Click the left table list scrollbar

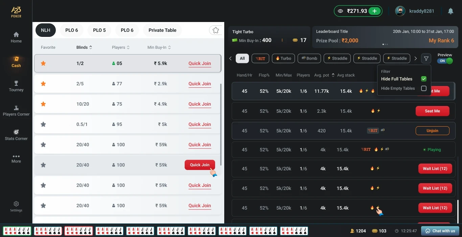pos(221,125)
